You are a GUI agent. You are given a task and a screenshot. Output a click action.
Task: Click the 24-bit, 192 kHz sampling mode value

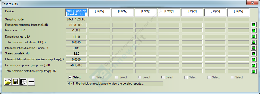76,19
